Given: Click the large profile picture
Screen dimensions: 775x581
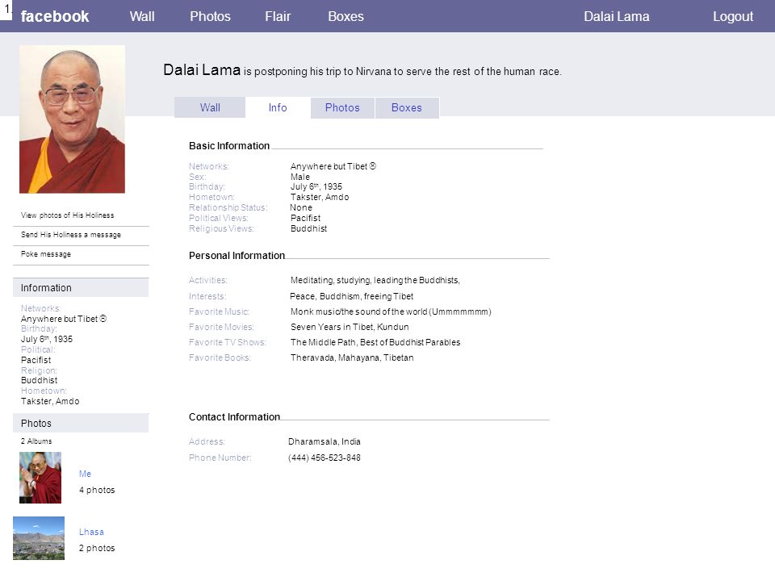Looking at the screenshot, I should (72, 119).
